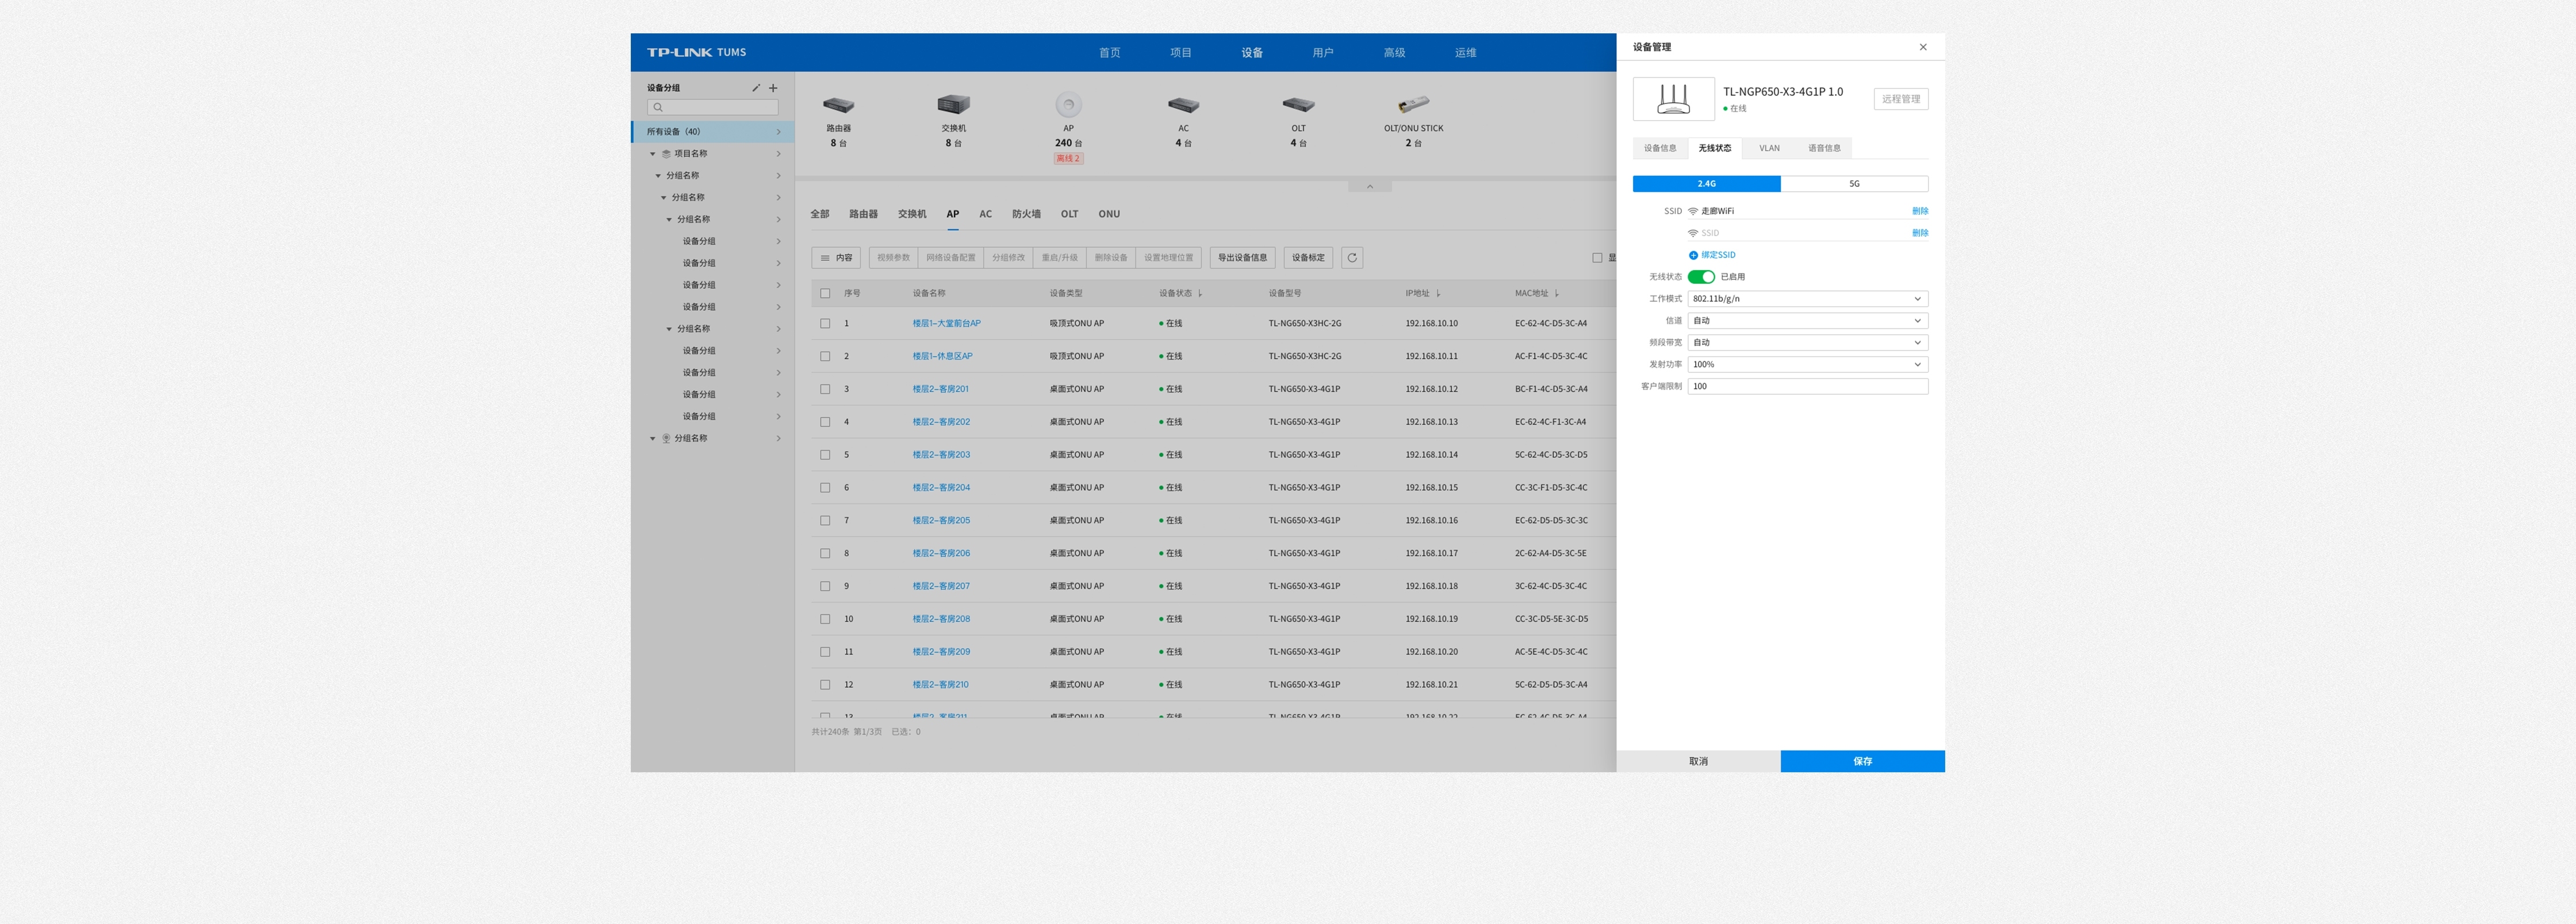
Task: Switch to the 5G band tab
Action: (x=1854, y=184)
